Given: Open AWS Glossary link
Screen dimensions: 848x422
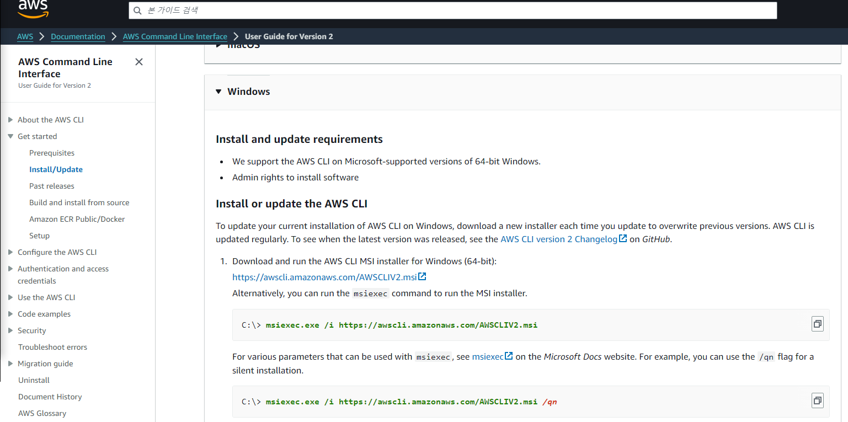Looking at the screenshot, I should pos(42,413).
